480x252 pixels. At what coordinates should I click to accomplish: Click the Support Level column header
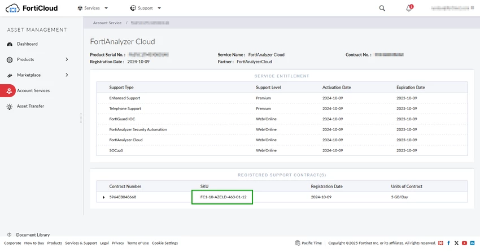[268, 88]
